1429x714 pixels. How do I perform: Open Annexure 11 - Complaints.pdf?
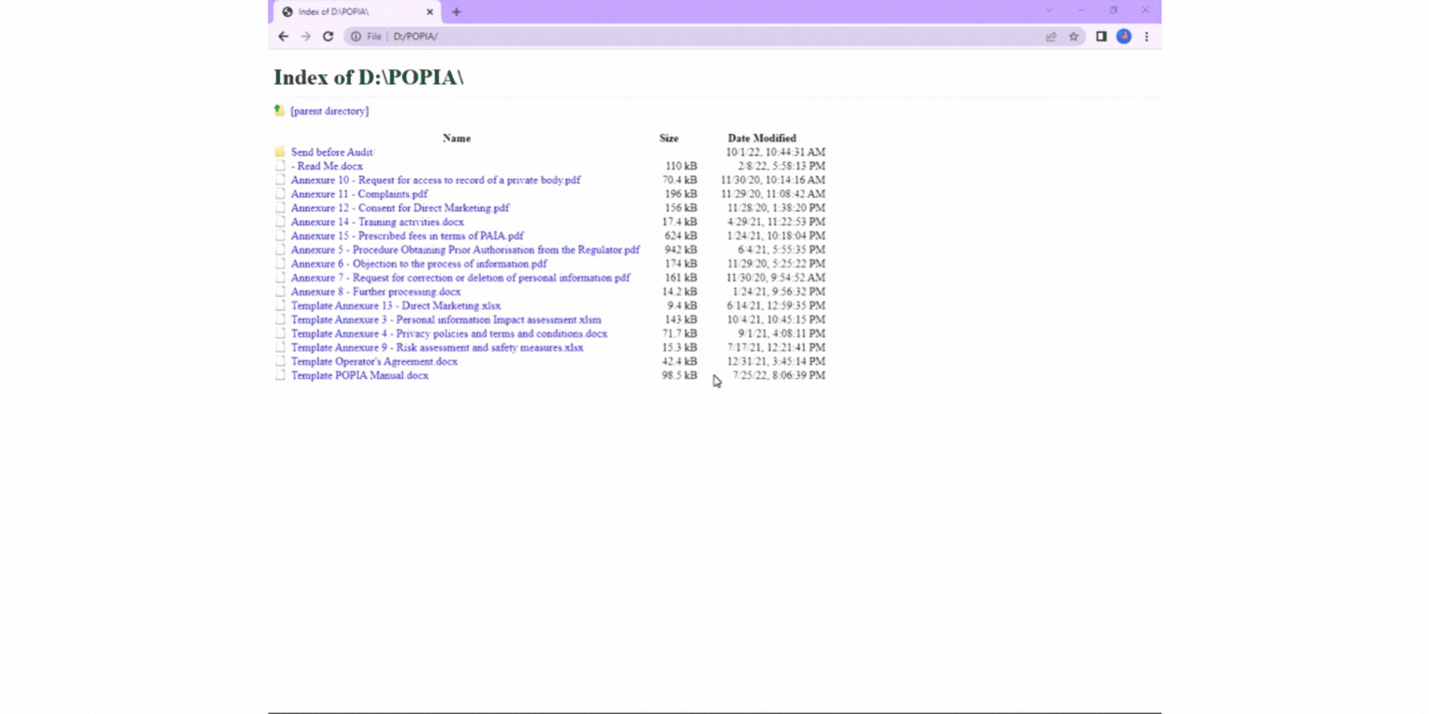358,194
